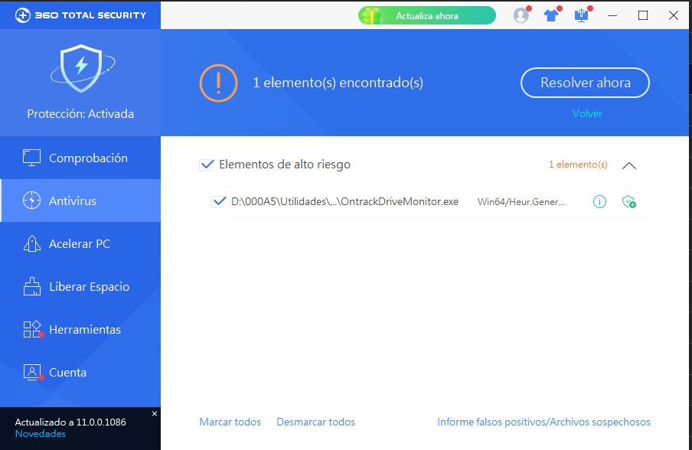
Task: Click the upload notification icon
Action: pyautogui.click(x=581, y=15)
